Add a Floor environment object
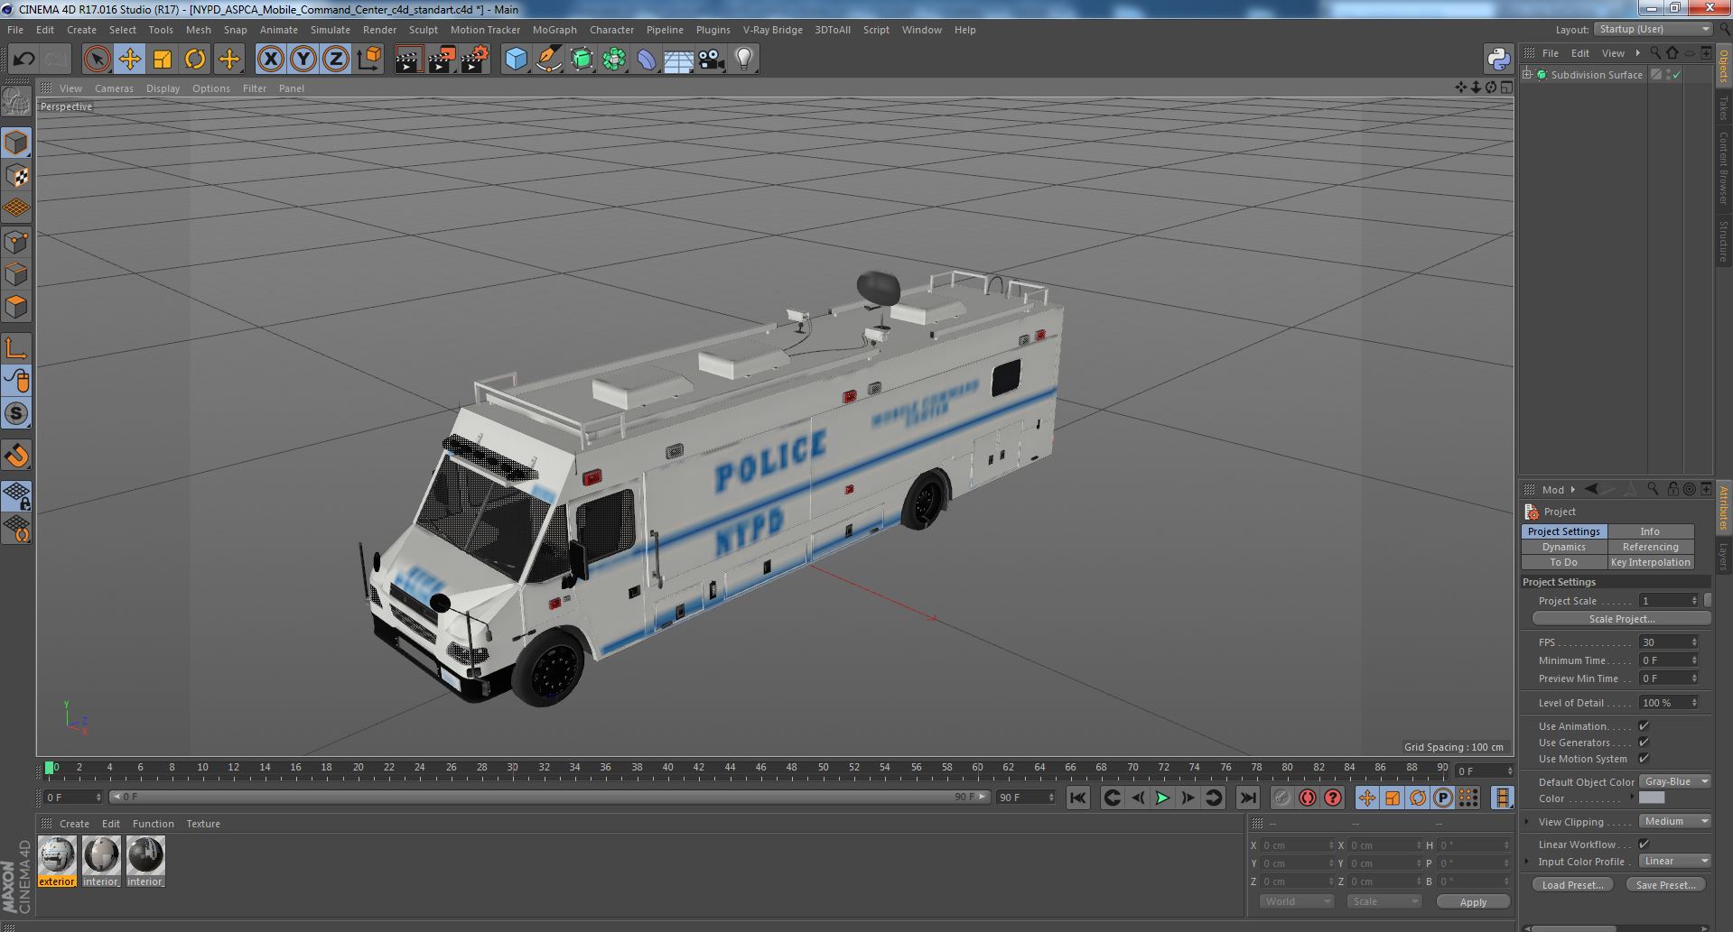Viewport: 1733px width, 932px height. pyautogui.click(x=679, y=60)
